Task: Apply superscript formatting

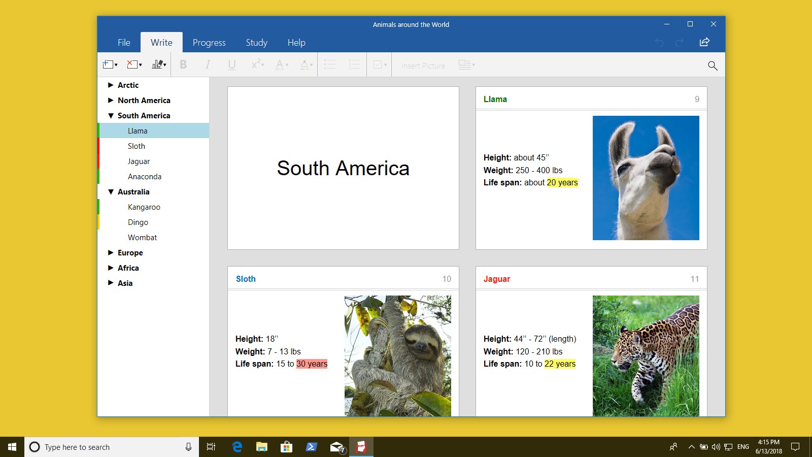Action: (256, 64)
